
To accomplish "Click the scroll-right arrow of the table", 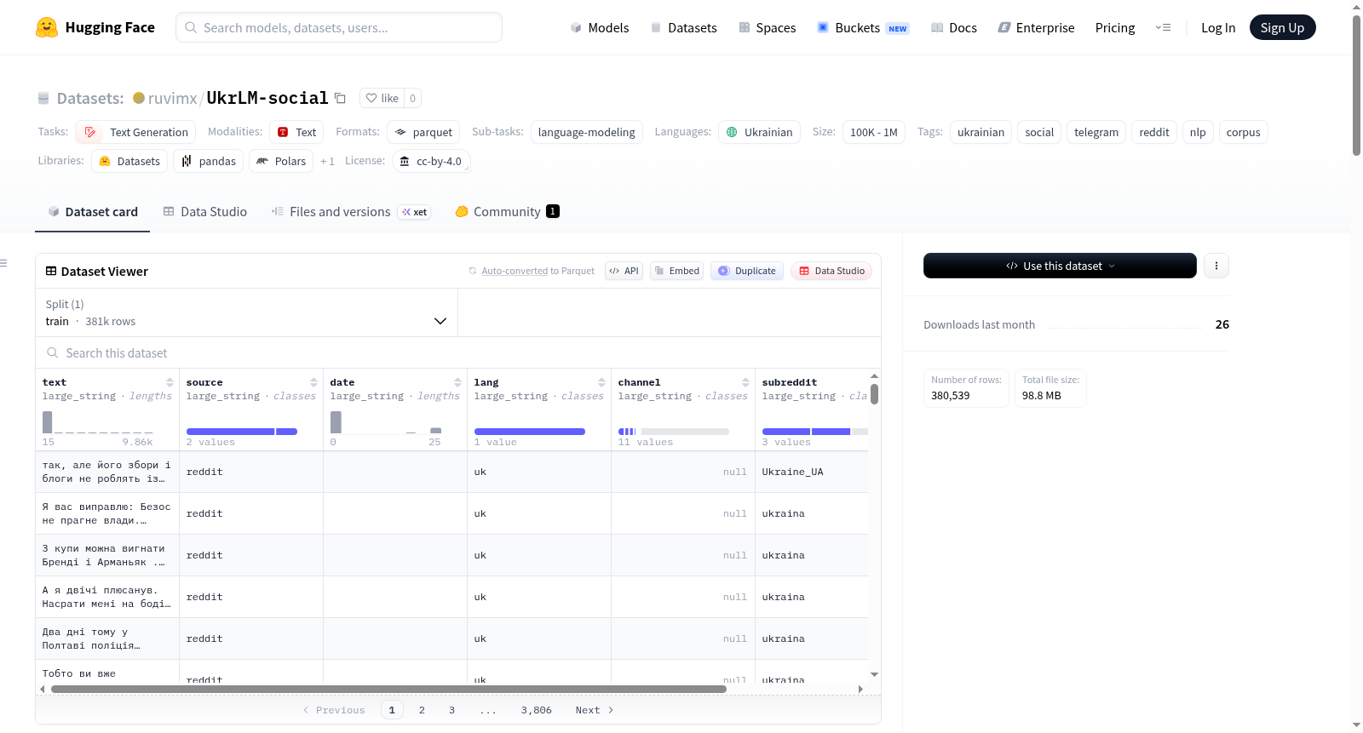I will 860,689.
